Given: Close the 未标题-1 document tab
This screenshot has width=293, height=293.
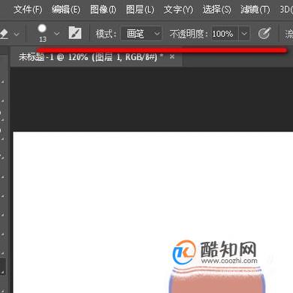Looking at the screenshot, I should (x=172, y=57).
